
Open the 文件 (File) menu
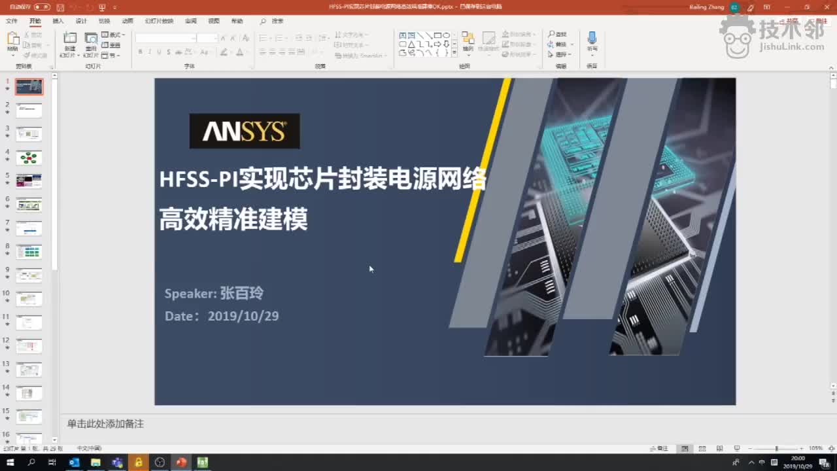(12, 21)
